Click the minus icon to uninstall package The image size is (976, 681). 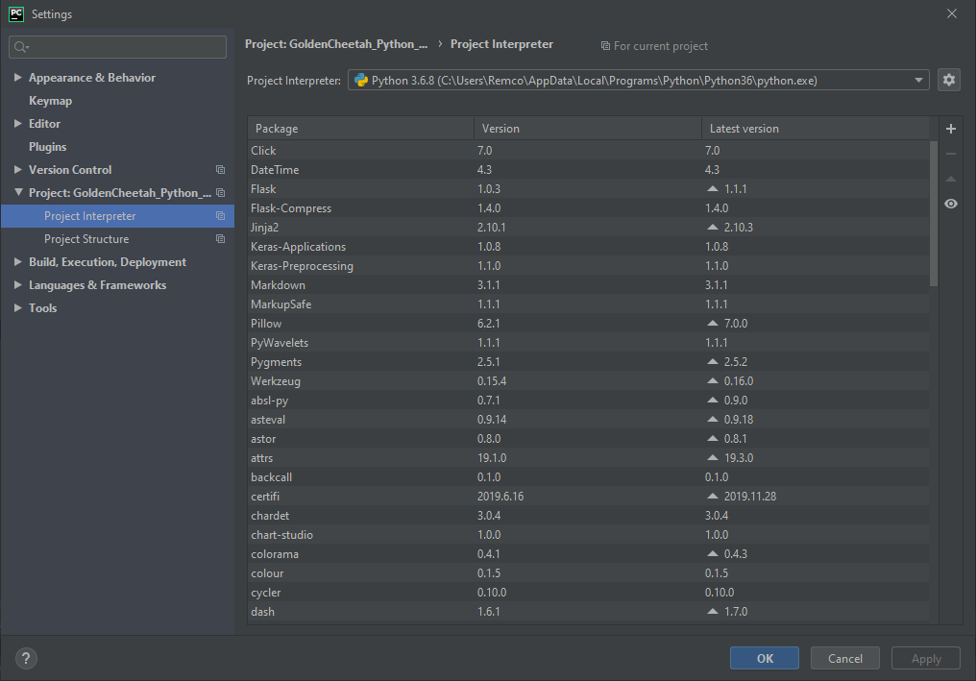click(950, 154)
